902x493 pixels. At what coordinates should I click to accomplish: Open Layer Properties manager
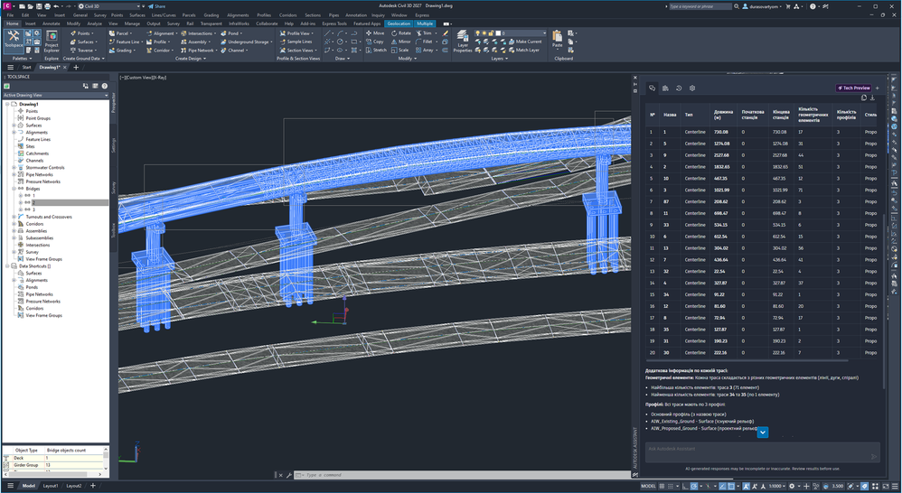[x=463, y=42]
